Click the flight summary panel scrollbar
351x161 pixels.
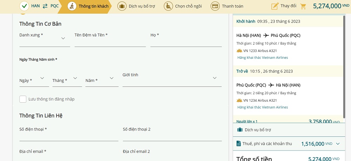344,67
